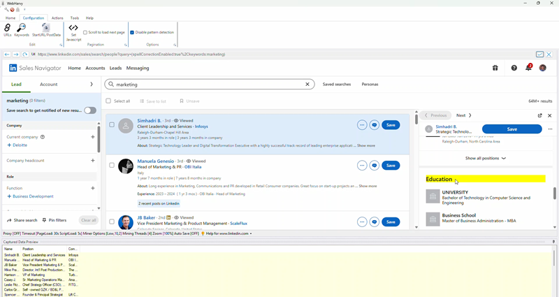Toggle the save search notification switch

90,110
